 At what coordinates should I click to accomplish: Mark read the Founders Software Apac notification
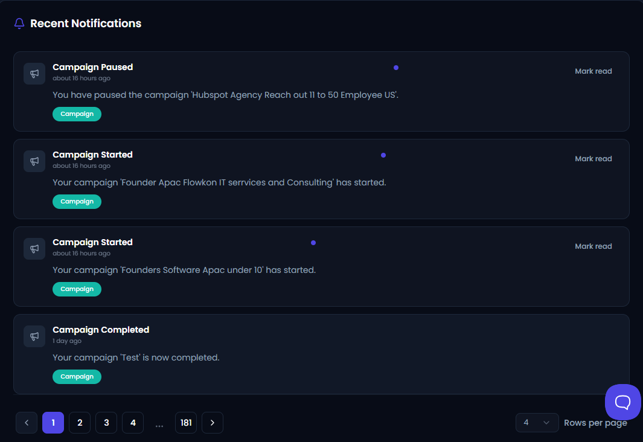(x=593, y=246)
